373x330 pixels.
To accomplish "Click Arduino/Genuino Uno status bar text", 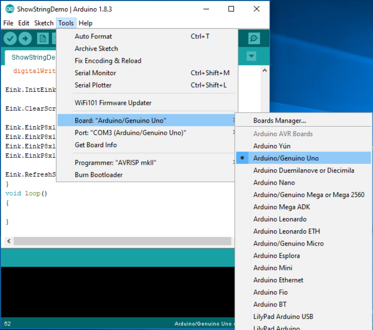I will pyautogui.click(x=203, y=324).
